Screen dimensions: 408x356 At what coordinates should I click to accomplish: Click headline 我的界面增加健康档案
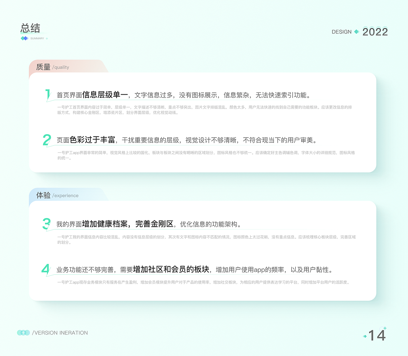[92, 224]
